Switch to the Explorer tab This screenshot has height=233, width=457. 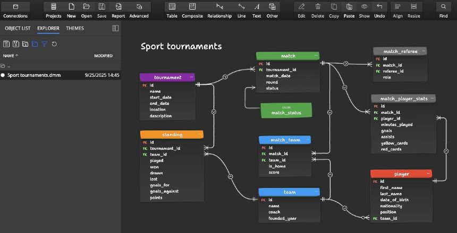[48, 28]
